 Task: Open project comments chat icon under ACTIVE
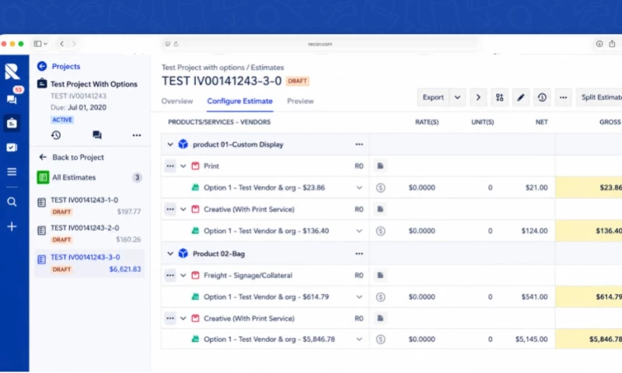point(96,135)
